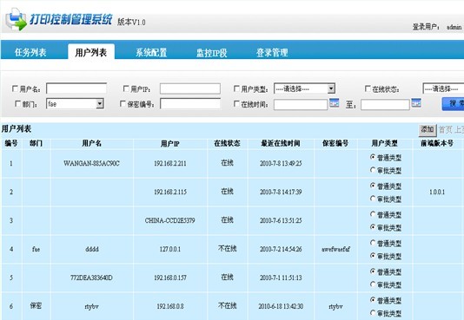Click the 用户类型 column header

click(384, 143)
